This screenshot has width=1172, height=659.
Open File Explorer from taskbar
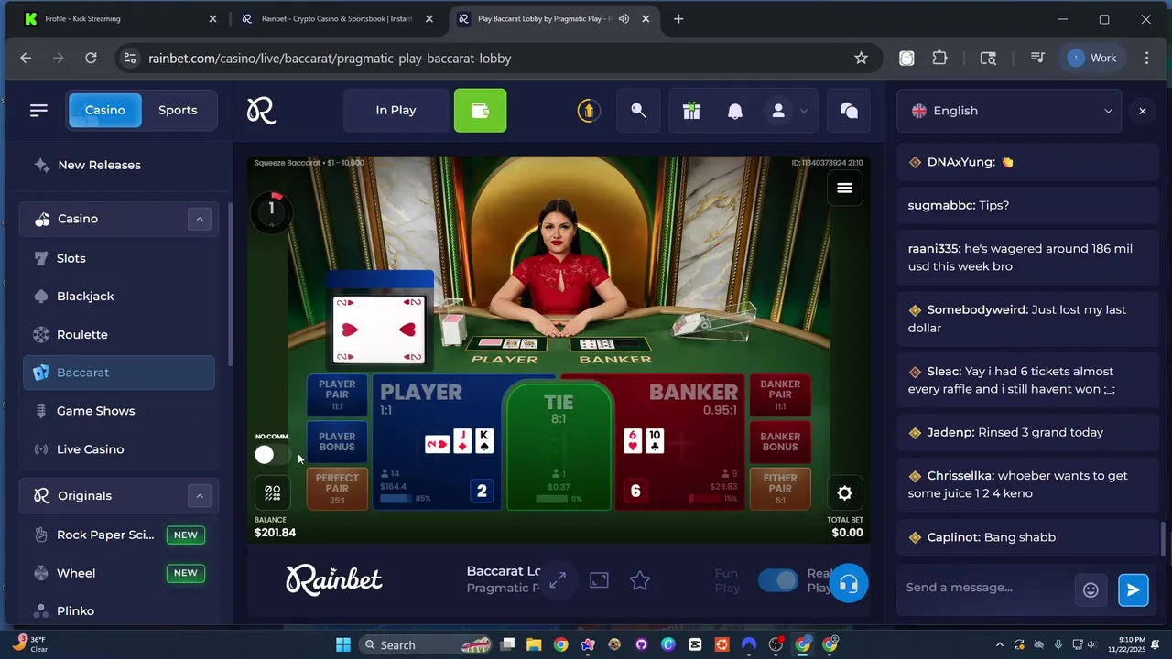534,644
